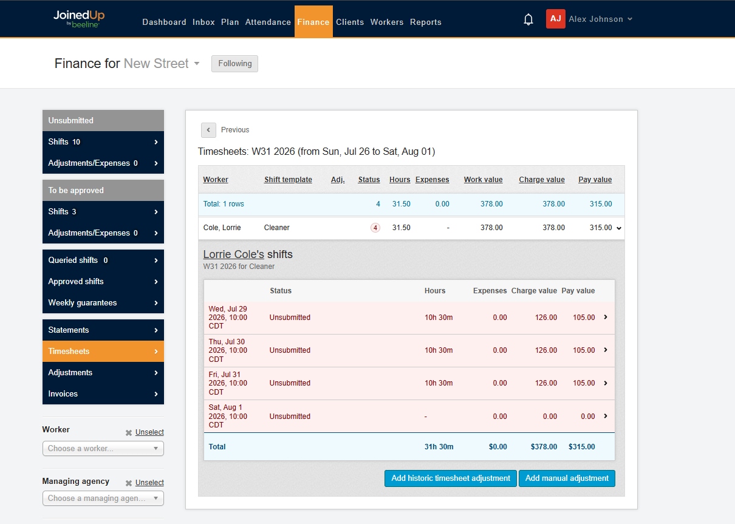This screenshot has width=735, height=524.
Task: Open the Choose a managing agency dropdown
Action: click(103, 498)
